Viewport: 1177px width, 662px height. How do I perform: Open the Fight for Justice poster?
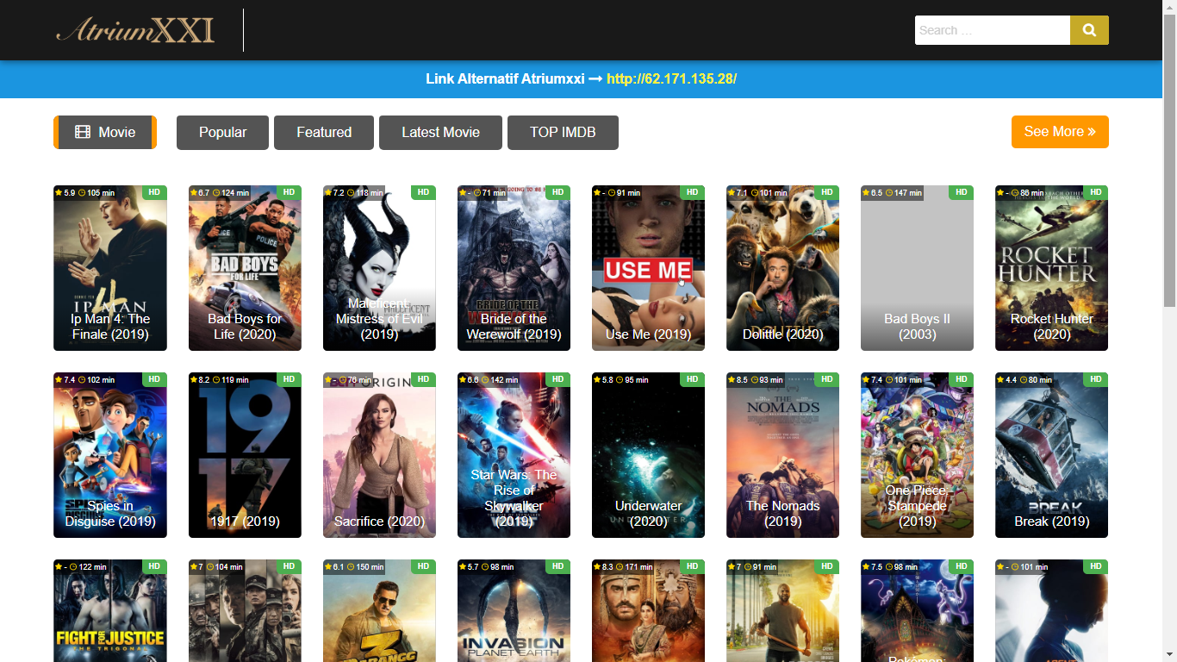click(110, 610)
